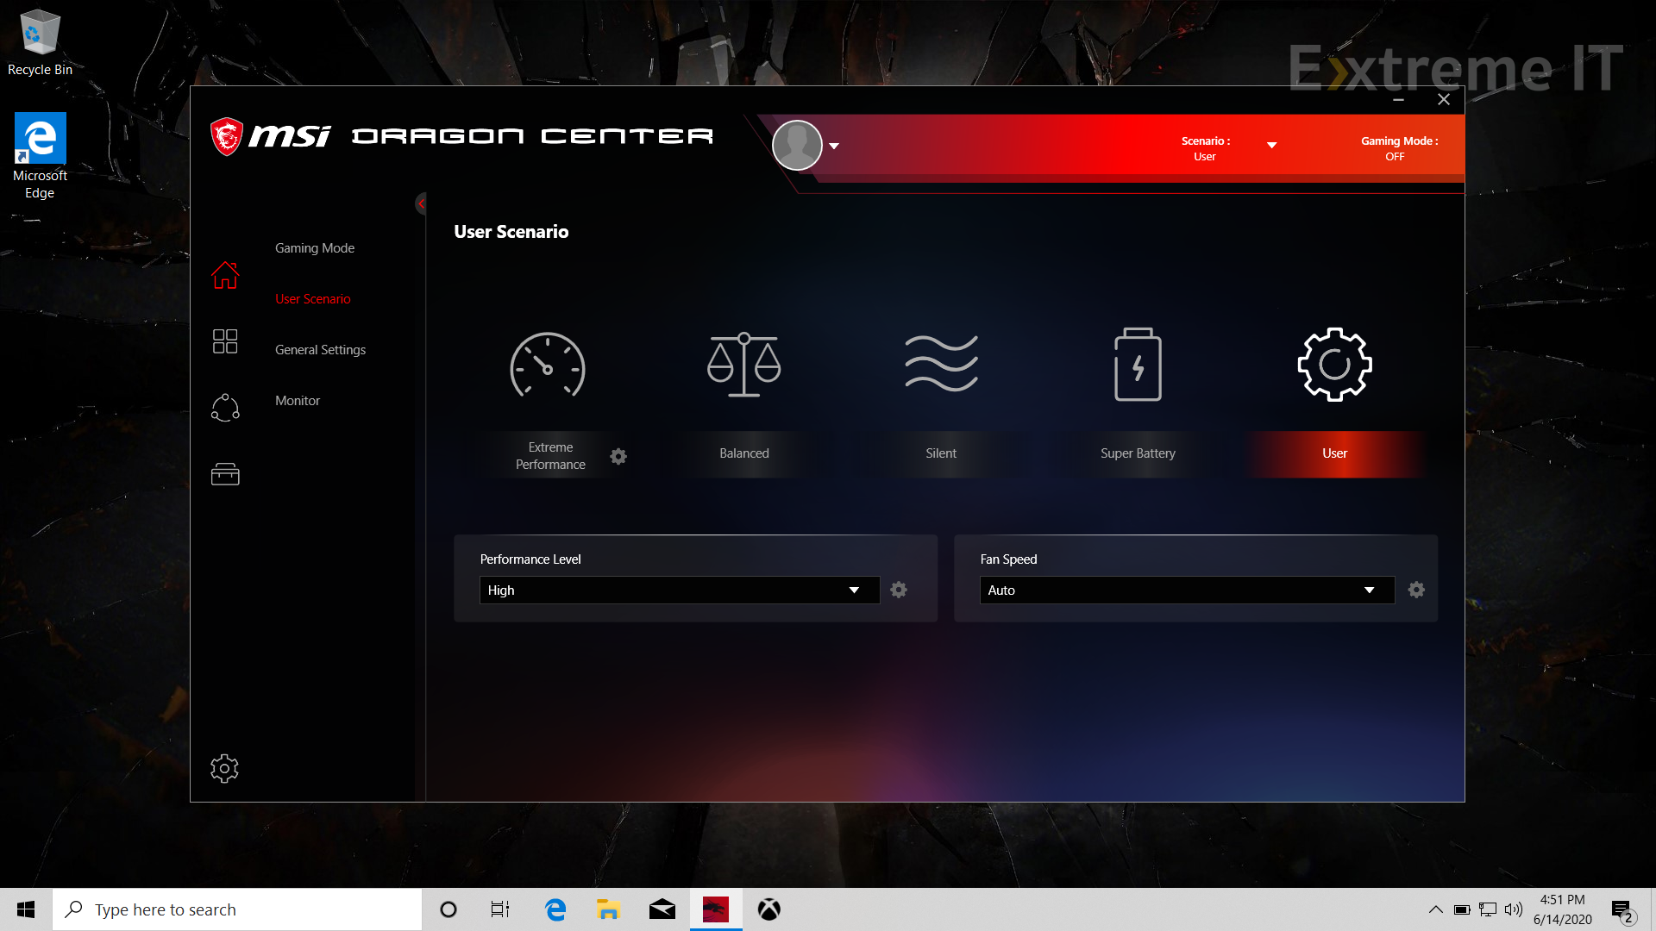
Task: Open Performance Level settings gear
Action: [x=899, y=590]
